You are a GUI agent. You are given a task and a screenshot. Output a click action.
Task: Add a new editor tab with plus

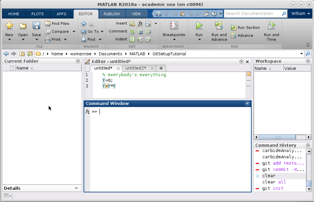(x=161, y=68)
